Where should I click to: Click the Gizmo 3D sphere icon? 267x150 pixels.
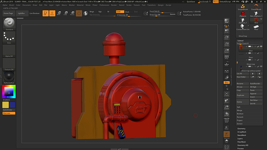pyautogui.click(x=79, y=13)
